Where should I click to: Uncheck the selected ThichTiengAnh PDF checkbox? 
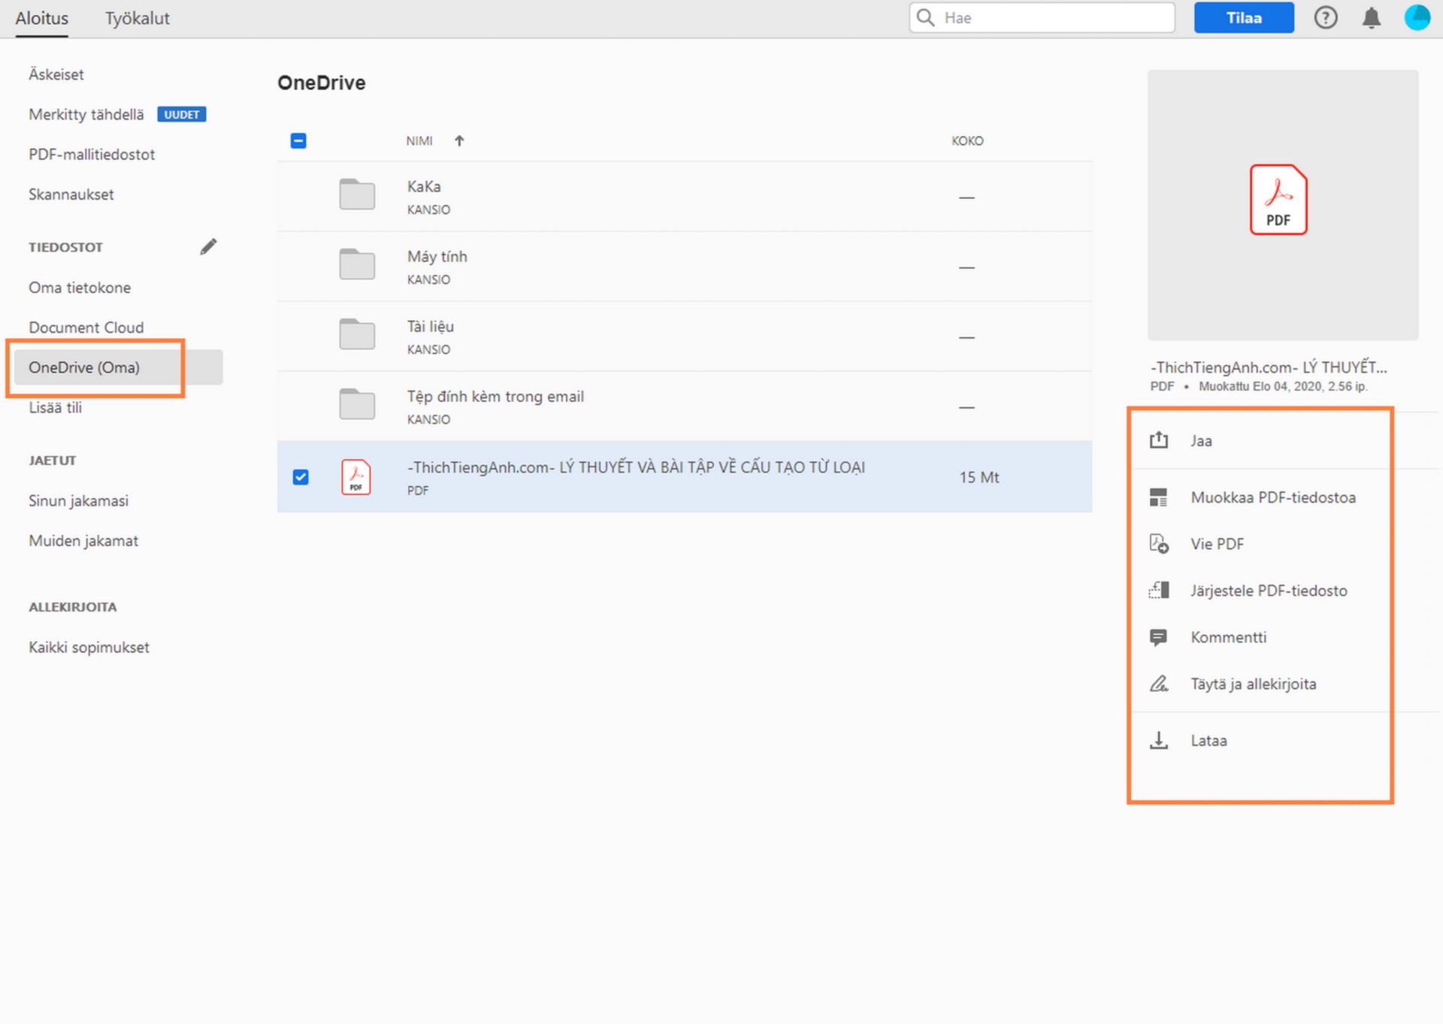click(301, 477)
